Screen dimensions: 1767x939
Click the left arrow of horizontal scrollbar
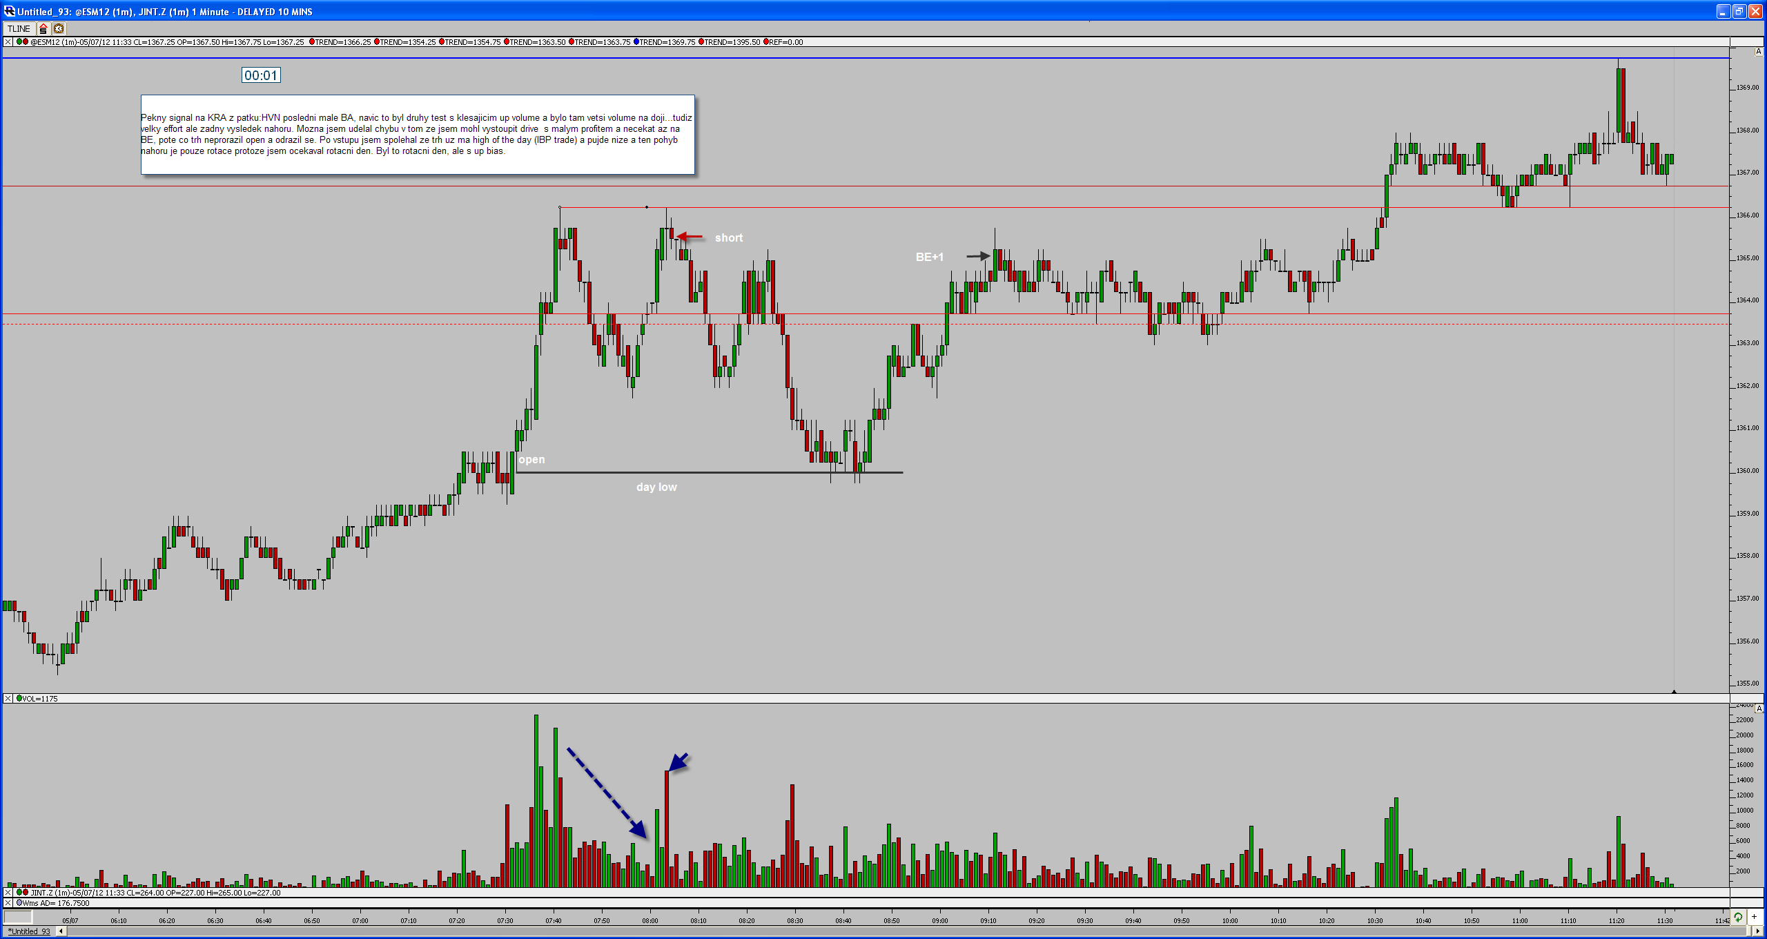point(61,931)
